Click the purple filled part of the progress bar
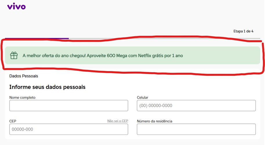265x145 pixels. 37,39
